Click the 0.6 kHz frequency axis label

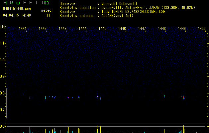tap(3, 126)
